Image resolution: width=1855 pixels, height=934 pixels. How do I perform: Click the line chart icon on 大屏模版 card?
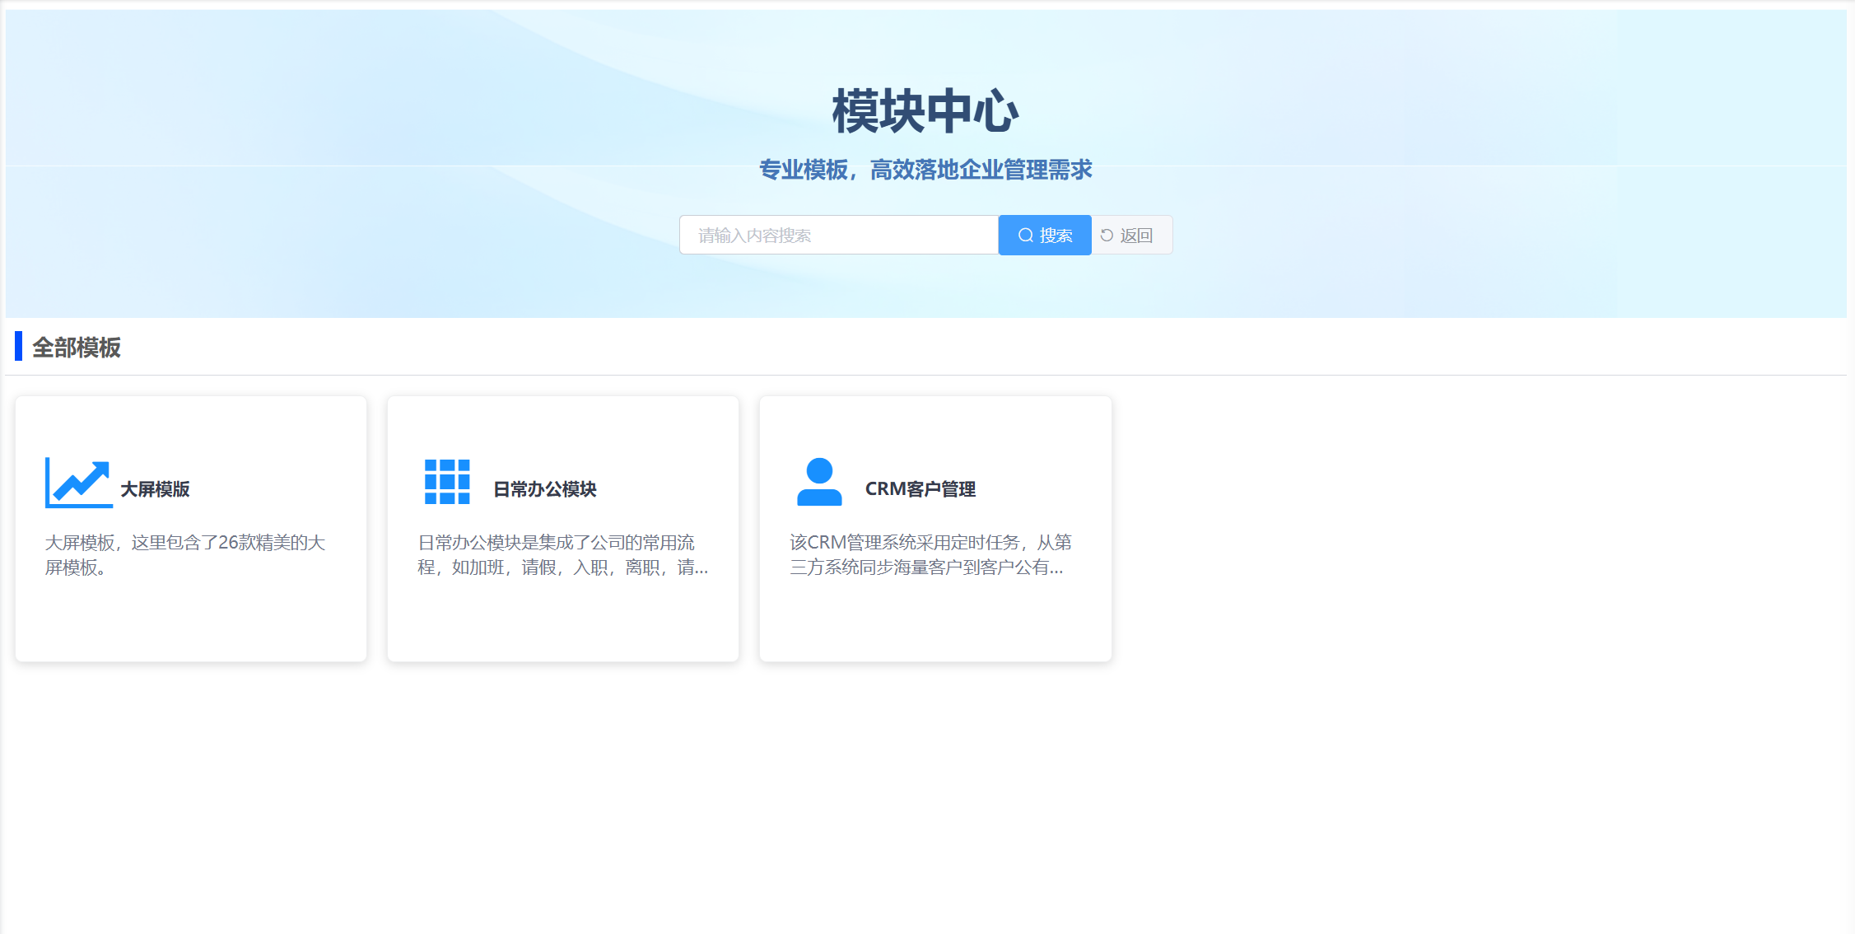78,483
